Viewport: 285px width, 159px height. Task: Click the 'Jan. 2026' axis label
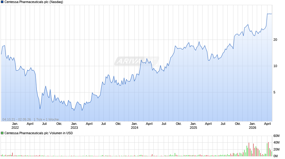[x=253, y=126]
